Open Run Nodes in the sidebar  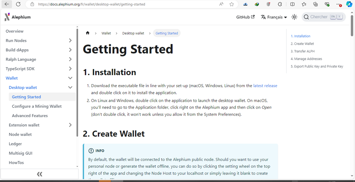16,41
